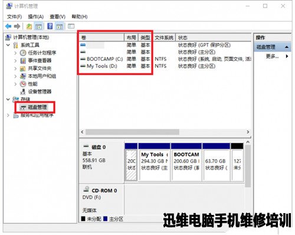Click 更多... in the actions pane
295x235 pixels.
(272, 56)
